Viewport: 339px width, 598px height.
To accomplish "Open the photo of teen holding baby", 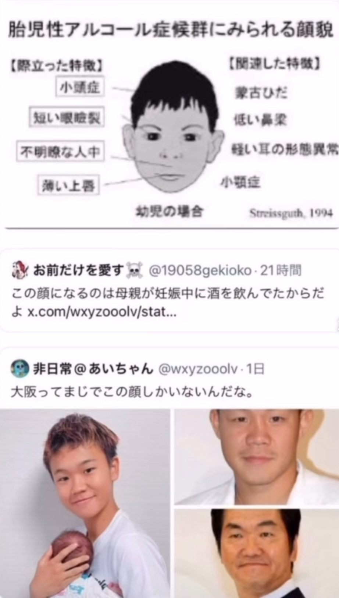I will click(x=85, y=503).
